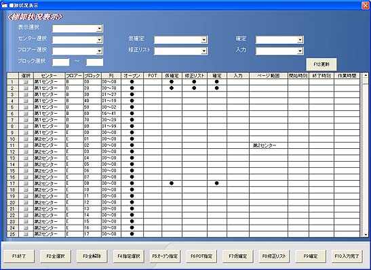The image size is (371, 270).
Task: Click the table scrollbar up arrow
Action: pyautogui.click(x=366, y=75)
